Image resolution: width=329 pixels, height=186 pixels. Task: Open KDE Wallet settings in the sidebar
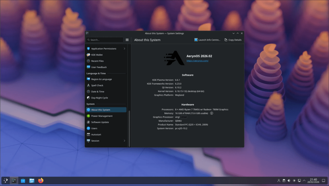[x=96, y=55]
